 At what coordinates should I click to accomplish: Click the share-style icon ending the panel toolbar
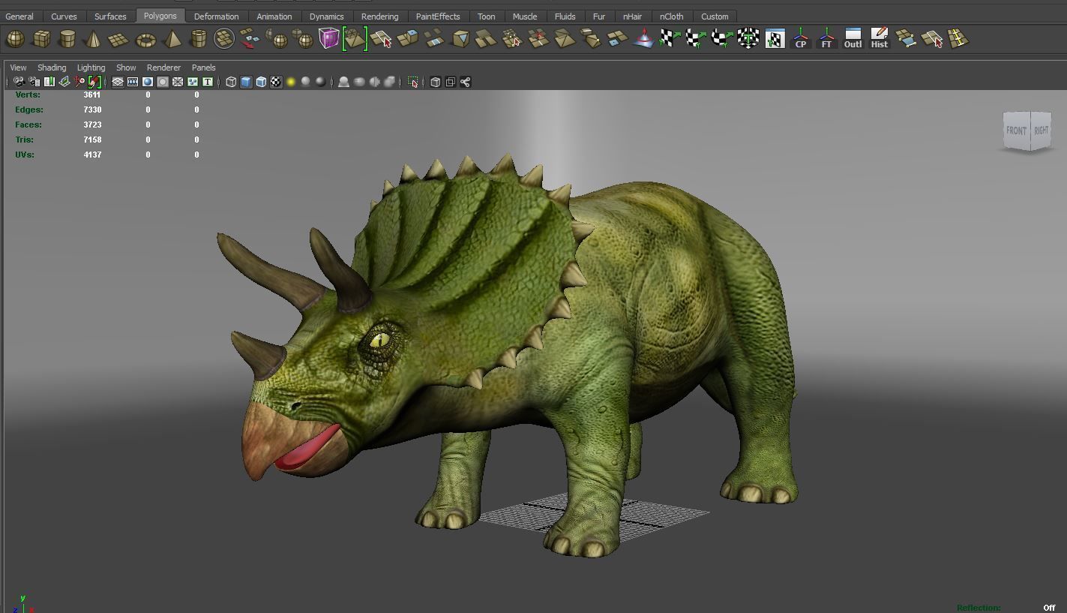465,82
